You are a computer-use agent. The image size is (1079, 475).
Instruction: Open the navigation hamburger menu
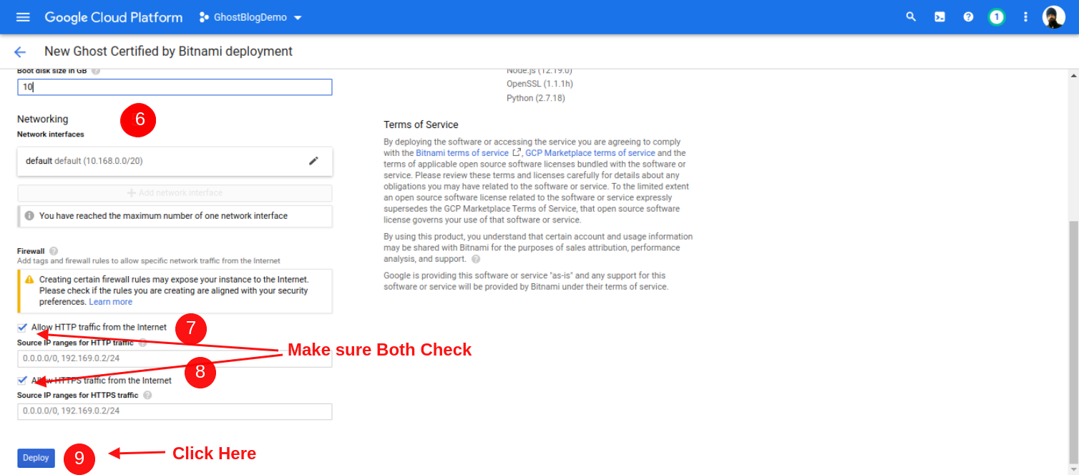pyautogui.click(x=22, y=16)
